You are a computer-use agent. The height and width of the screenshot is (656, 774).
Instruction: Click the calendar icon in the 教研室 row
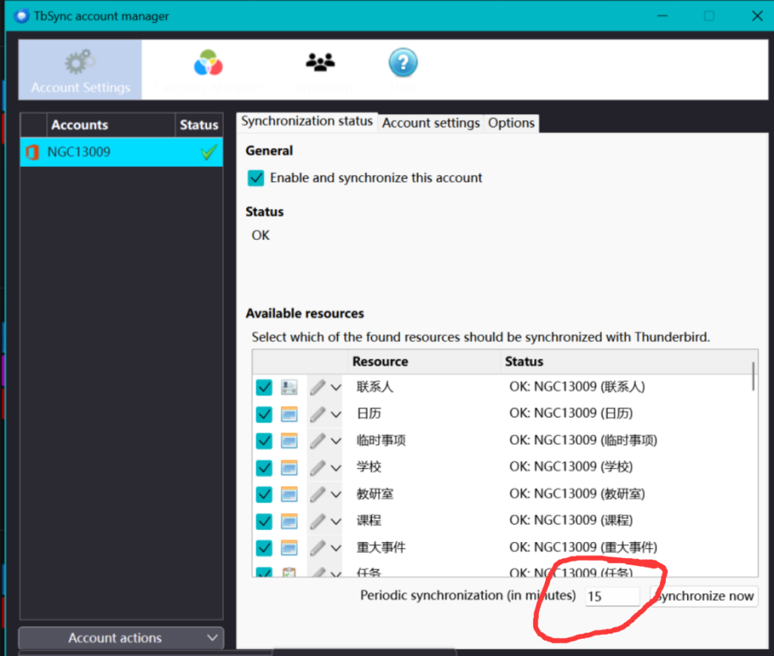click(x=289, y=494)
